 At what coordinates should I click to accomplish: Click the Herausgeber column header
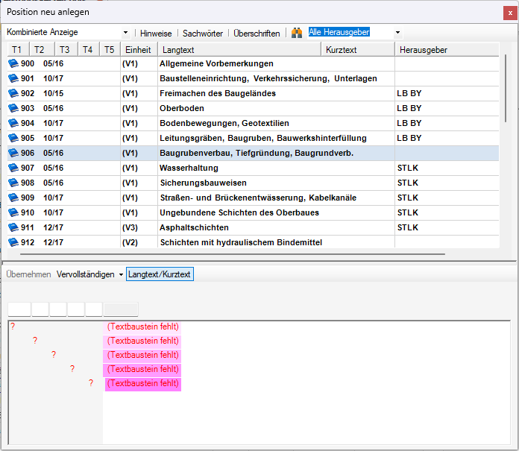click(x=447, y=50)
